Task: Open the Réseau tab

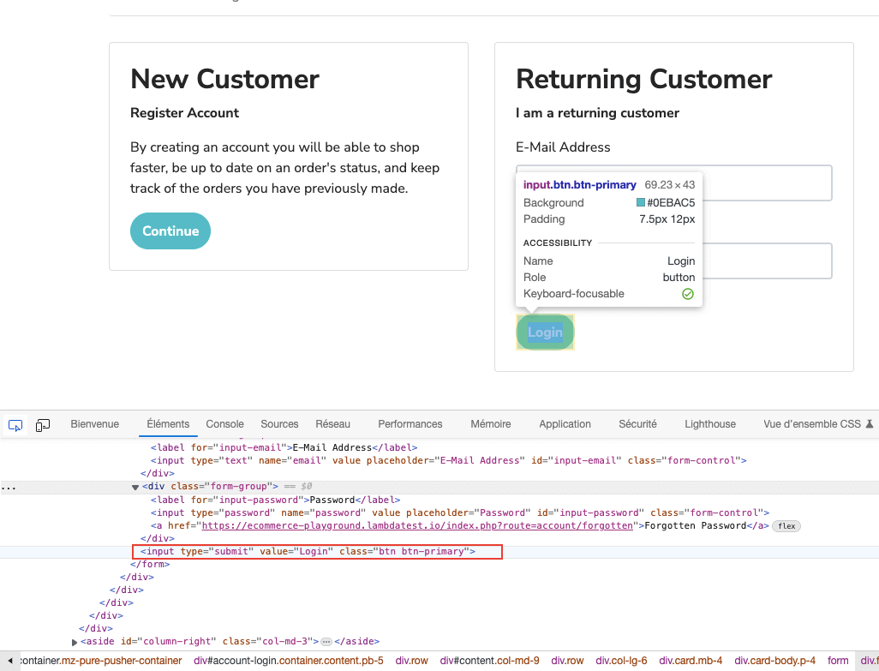Action: [x=332, y=424]
